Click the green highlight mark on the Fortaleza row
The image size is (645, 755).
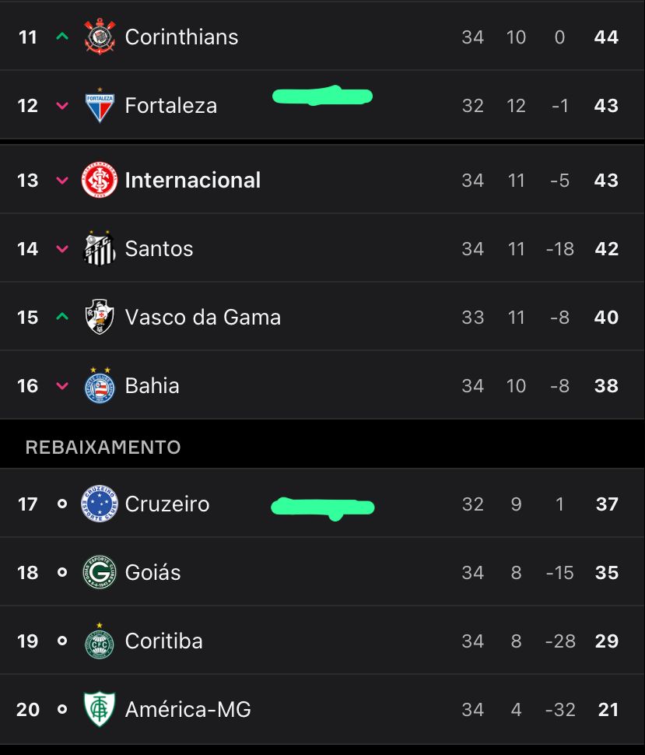click(x=322, y=96)
